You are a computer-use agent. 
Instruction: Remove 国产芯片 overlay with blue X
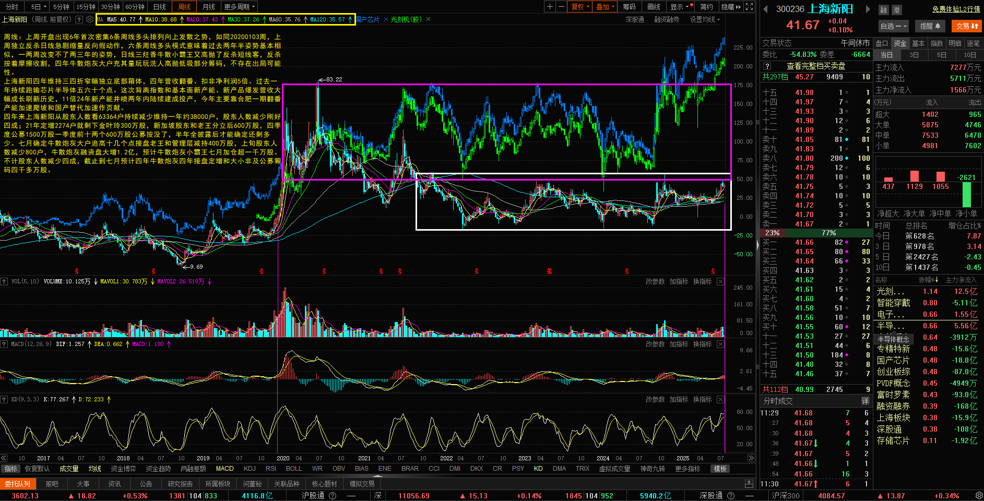pos(386,19)
